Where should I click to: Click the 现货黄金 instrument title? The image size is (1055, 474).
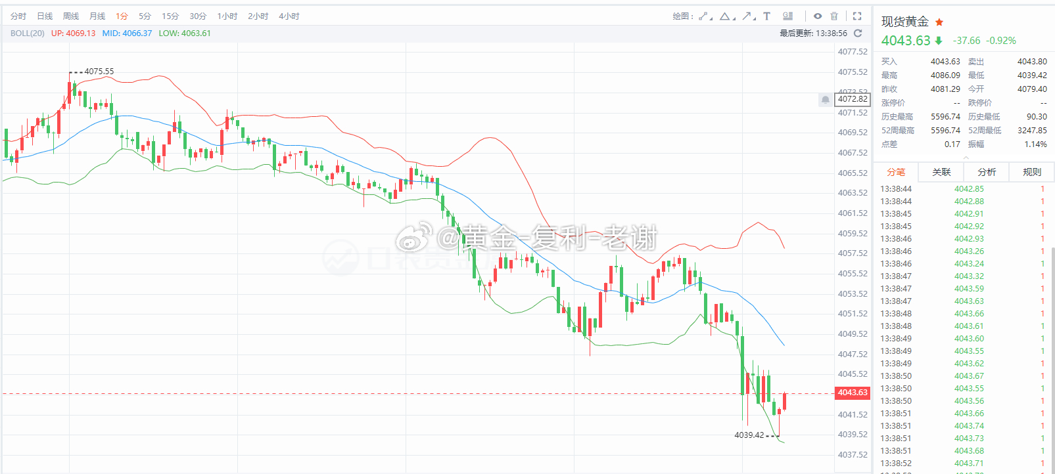tap(905, 22)
